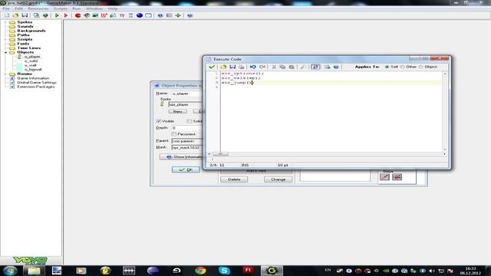
Task: Open the Scripts menu
Action: coord(61,8)
